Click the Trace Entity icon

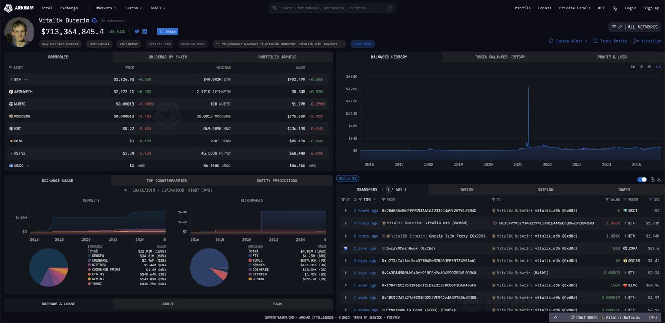tap(595, 41)
